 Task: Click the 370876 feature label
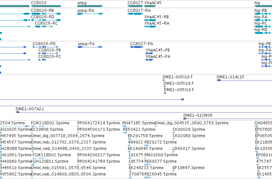(136, 174)
